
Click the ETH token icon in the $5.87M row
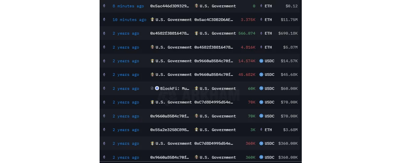click(x=261, y=47)
